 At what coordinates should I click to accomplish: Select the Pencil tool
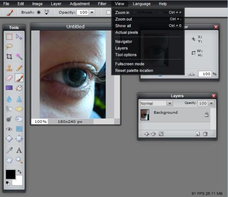(x=19, y=68)
